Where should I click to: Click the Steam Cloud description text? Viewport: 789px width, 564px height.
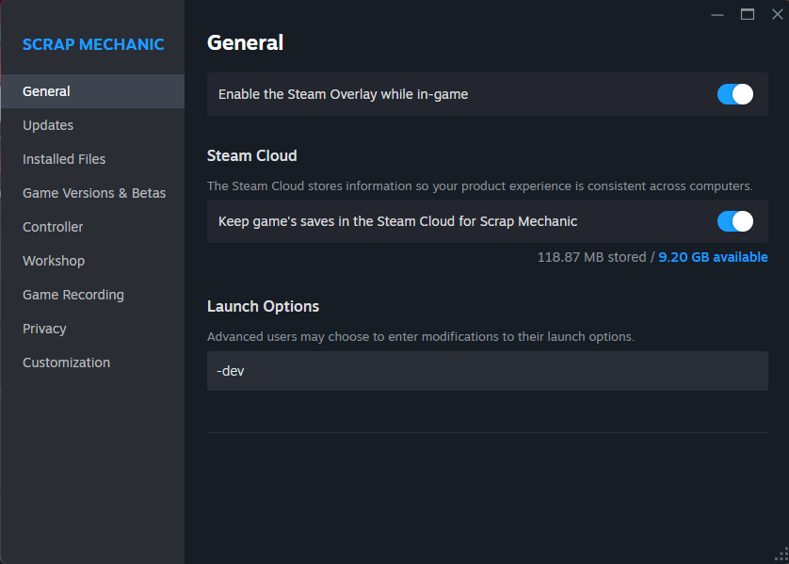[x=480, y=186]
